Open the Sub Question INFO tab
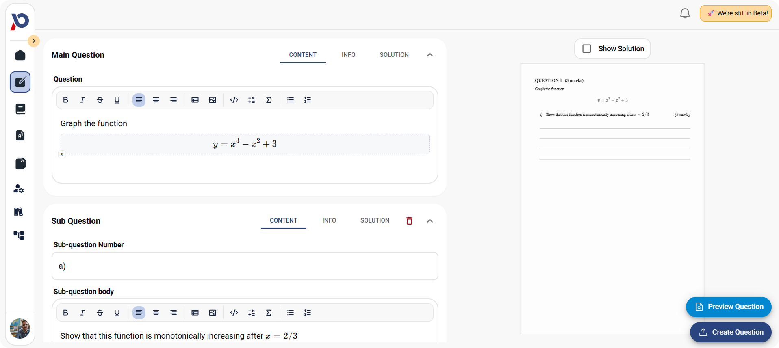Viewport: 779px width, 348px height. click(329, 220)
